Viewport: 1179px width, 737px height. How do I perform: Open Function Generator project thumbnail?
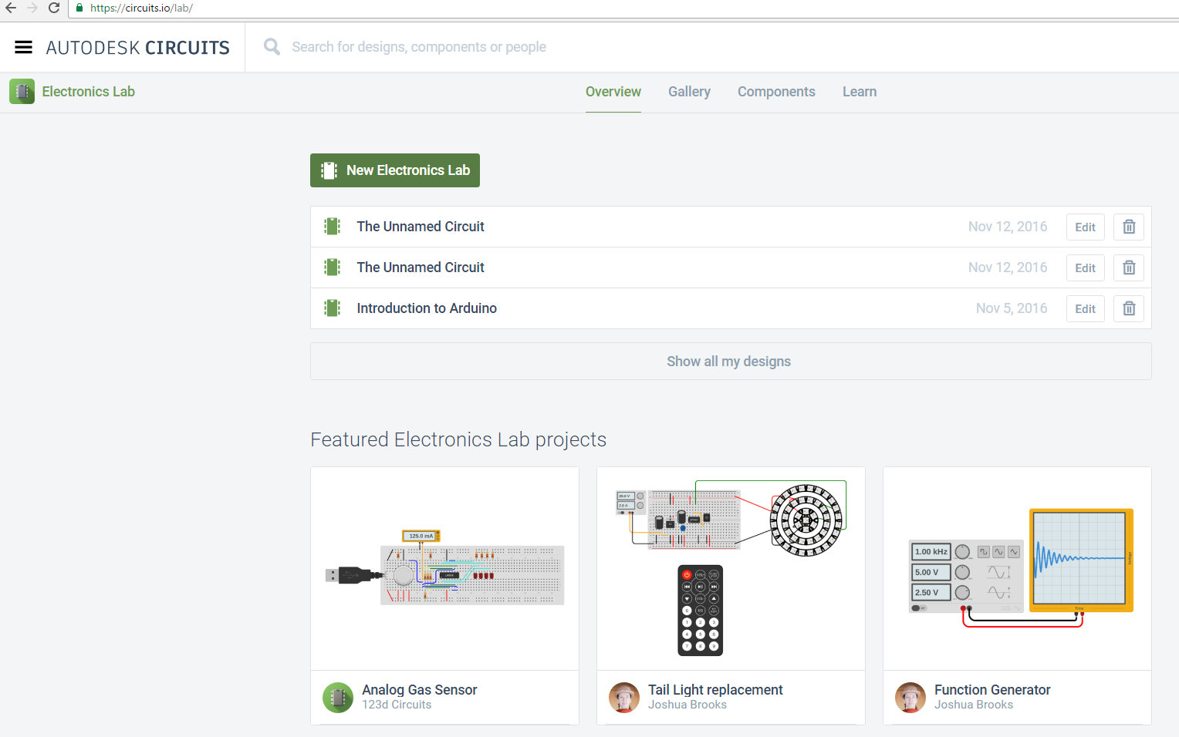pyautogui.click(x=1017, y=569)
